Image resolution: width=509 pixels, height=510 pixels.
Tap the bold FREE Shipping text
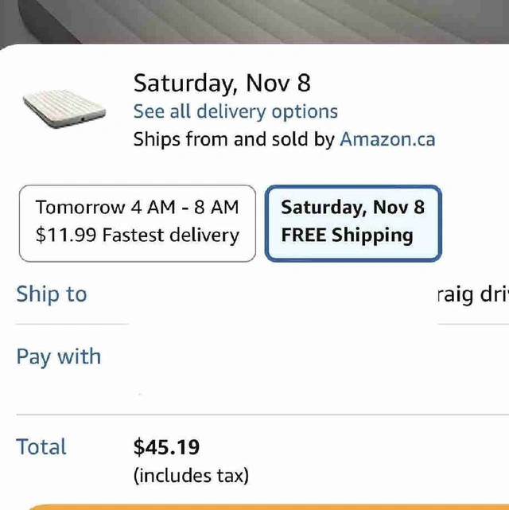pyautogui.click(x=347, y=236)
